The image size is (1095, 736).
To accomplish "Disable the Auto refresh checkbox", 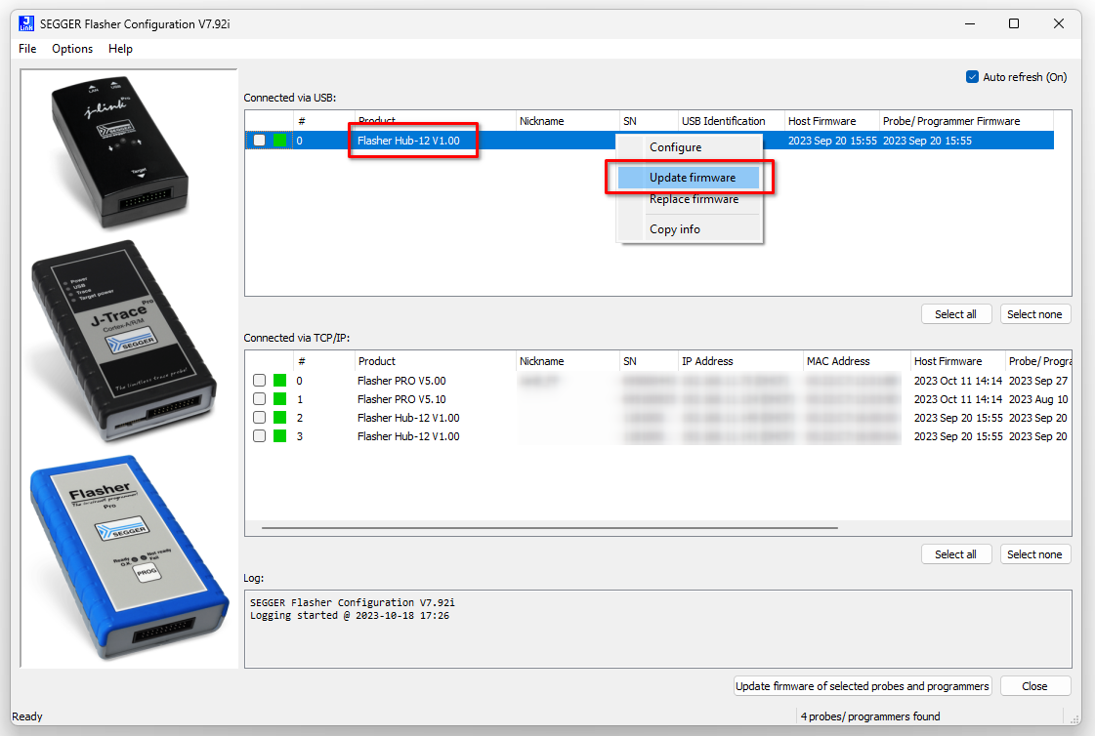I will (972, 77).
